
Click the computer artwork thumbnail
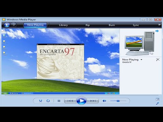(x=140, y=43)
